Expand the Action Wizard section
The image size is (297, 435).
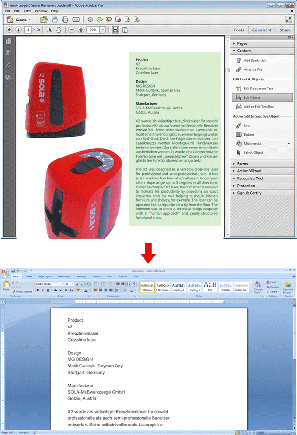(x=262, y=171)
